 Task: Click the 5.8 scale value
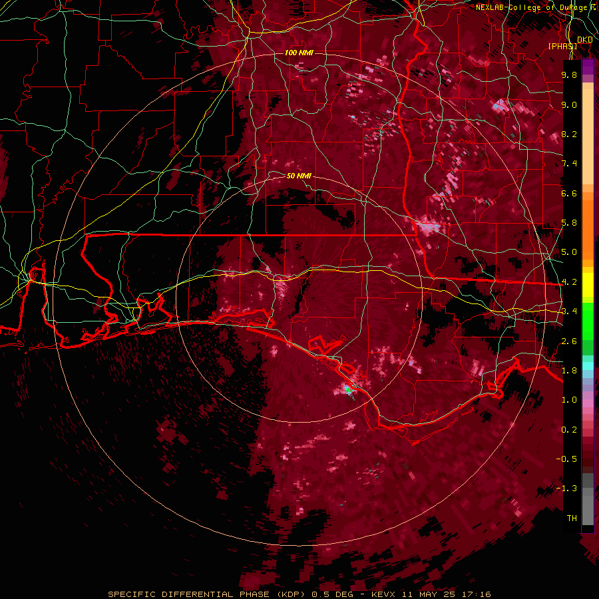569,223
